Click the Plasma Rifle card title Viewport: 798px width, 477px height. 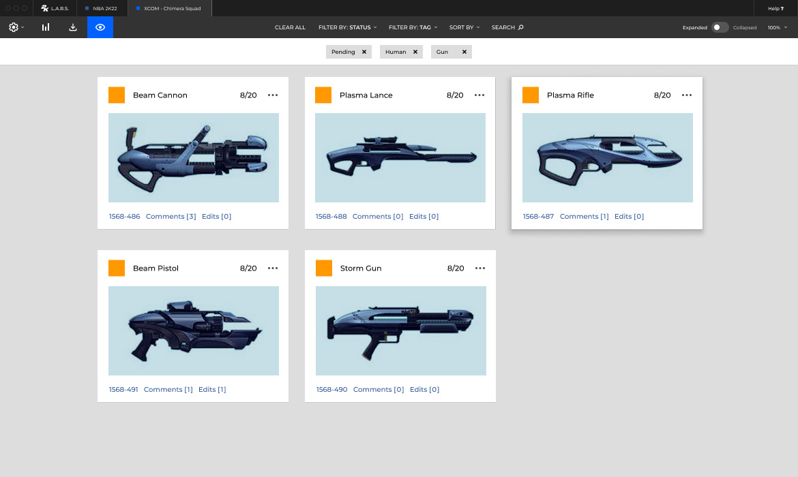coord(570,95)
